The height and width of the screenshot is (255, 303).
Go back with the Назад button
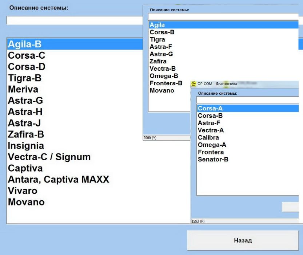coord(243,240)
